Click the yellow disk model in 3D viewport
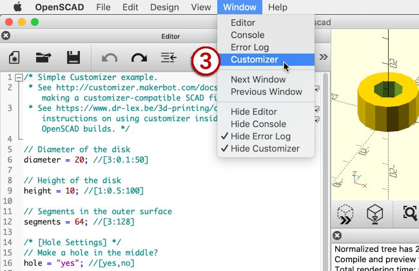 [x=387, y=102]
